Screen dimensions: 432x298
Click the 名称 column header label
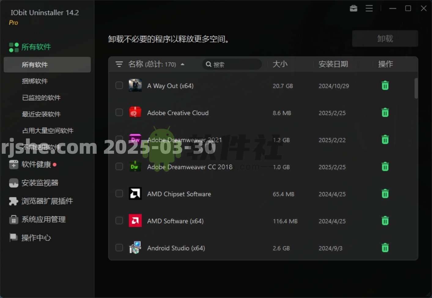click(x=136, y=64)
